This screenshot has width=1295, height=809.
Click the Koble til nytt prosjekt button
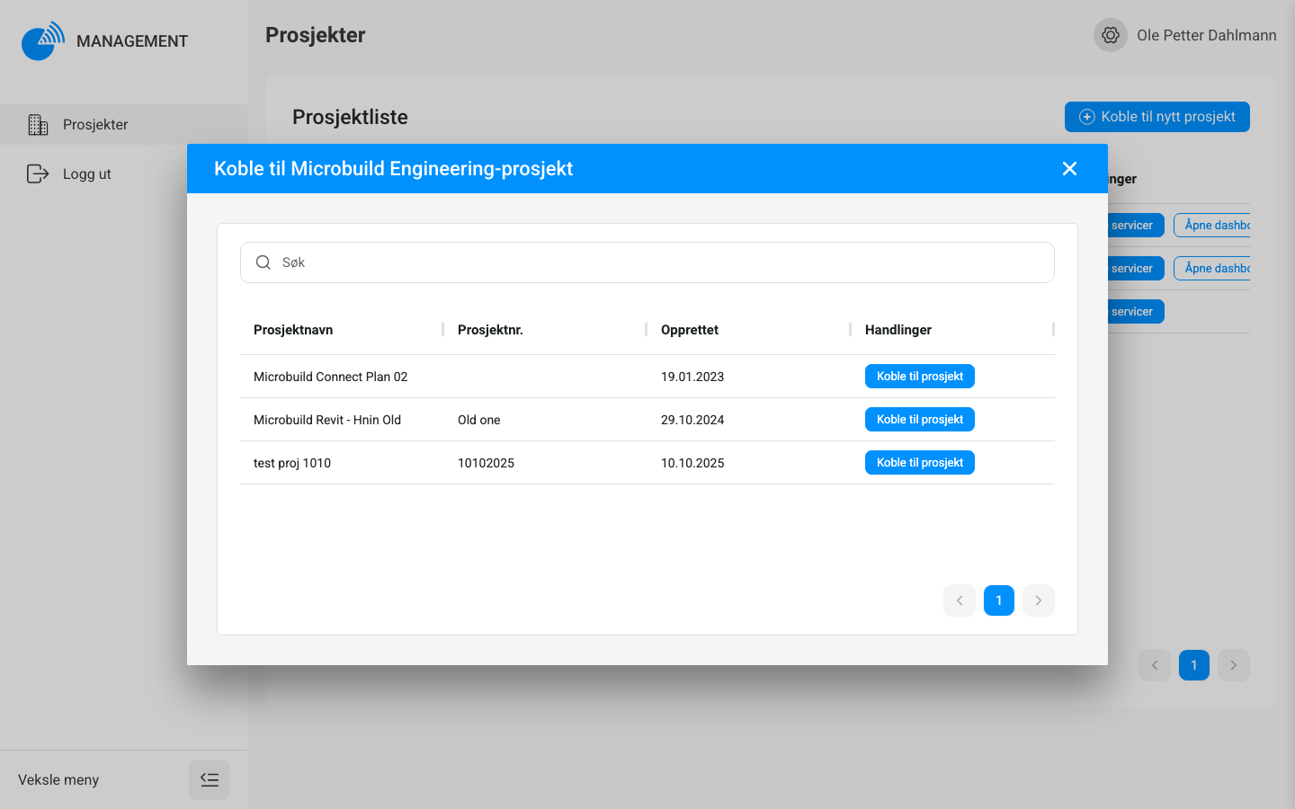(x=1157, y=117)
